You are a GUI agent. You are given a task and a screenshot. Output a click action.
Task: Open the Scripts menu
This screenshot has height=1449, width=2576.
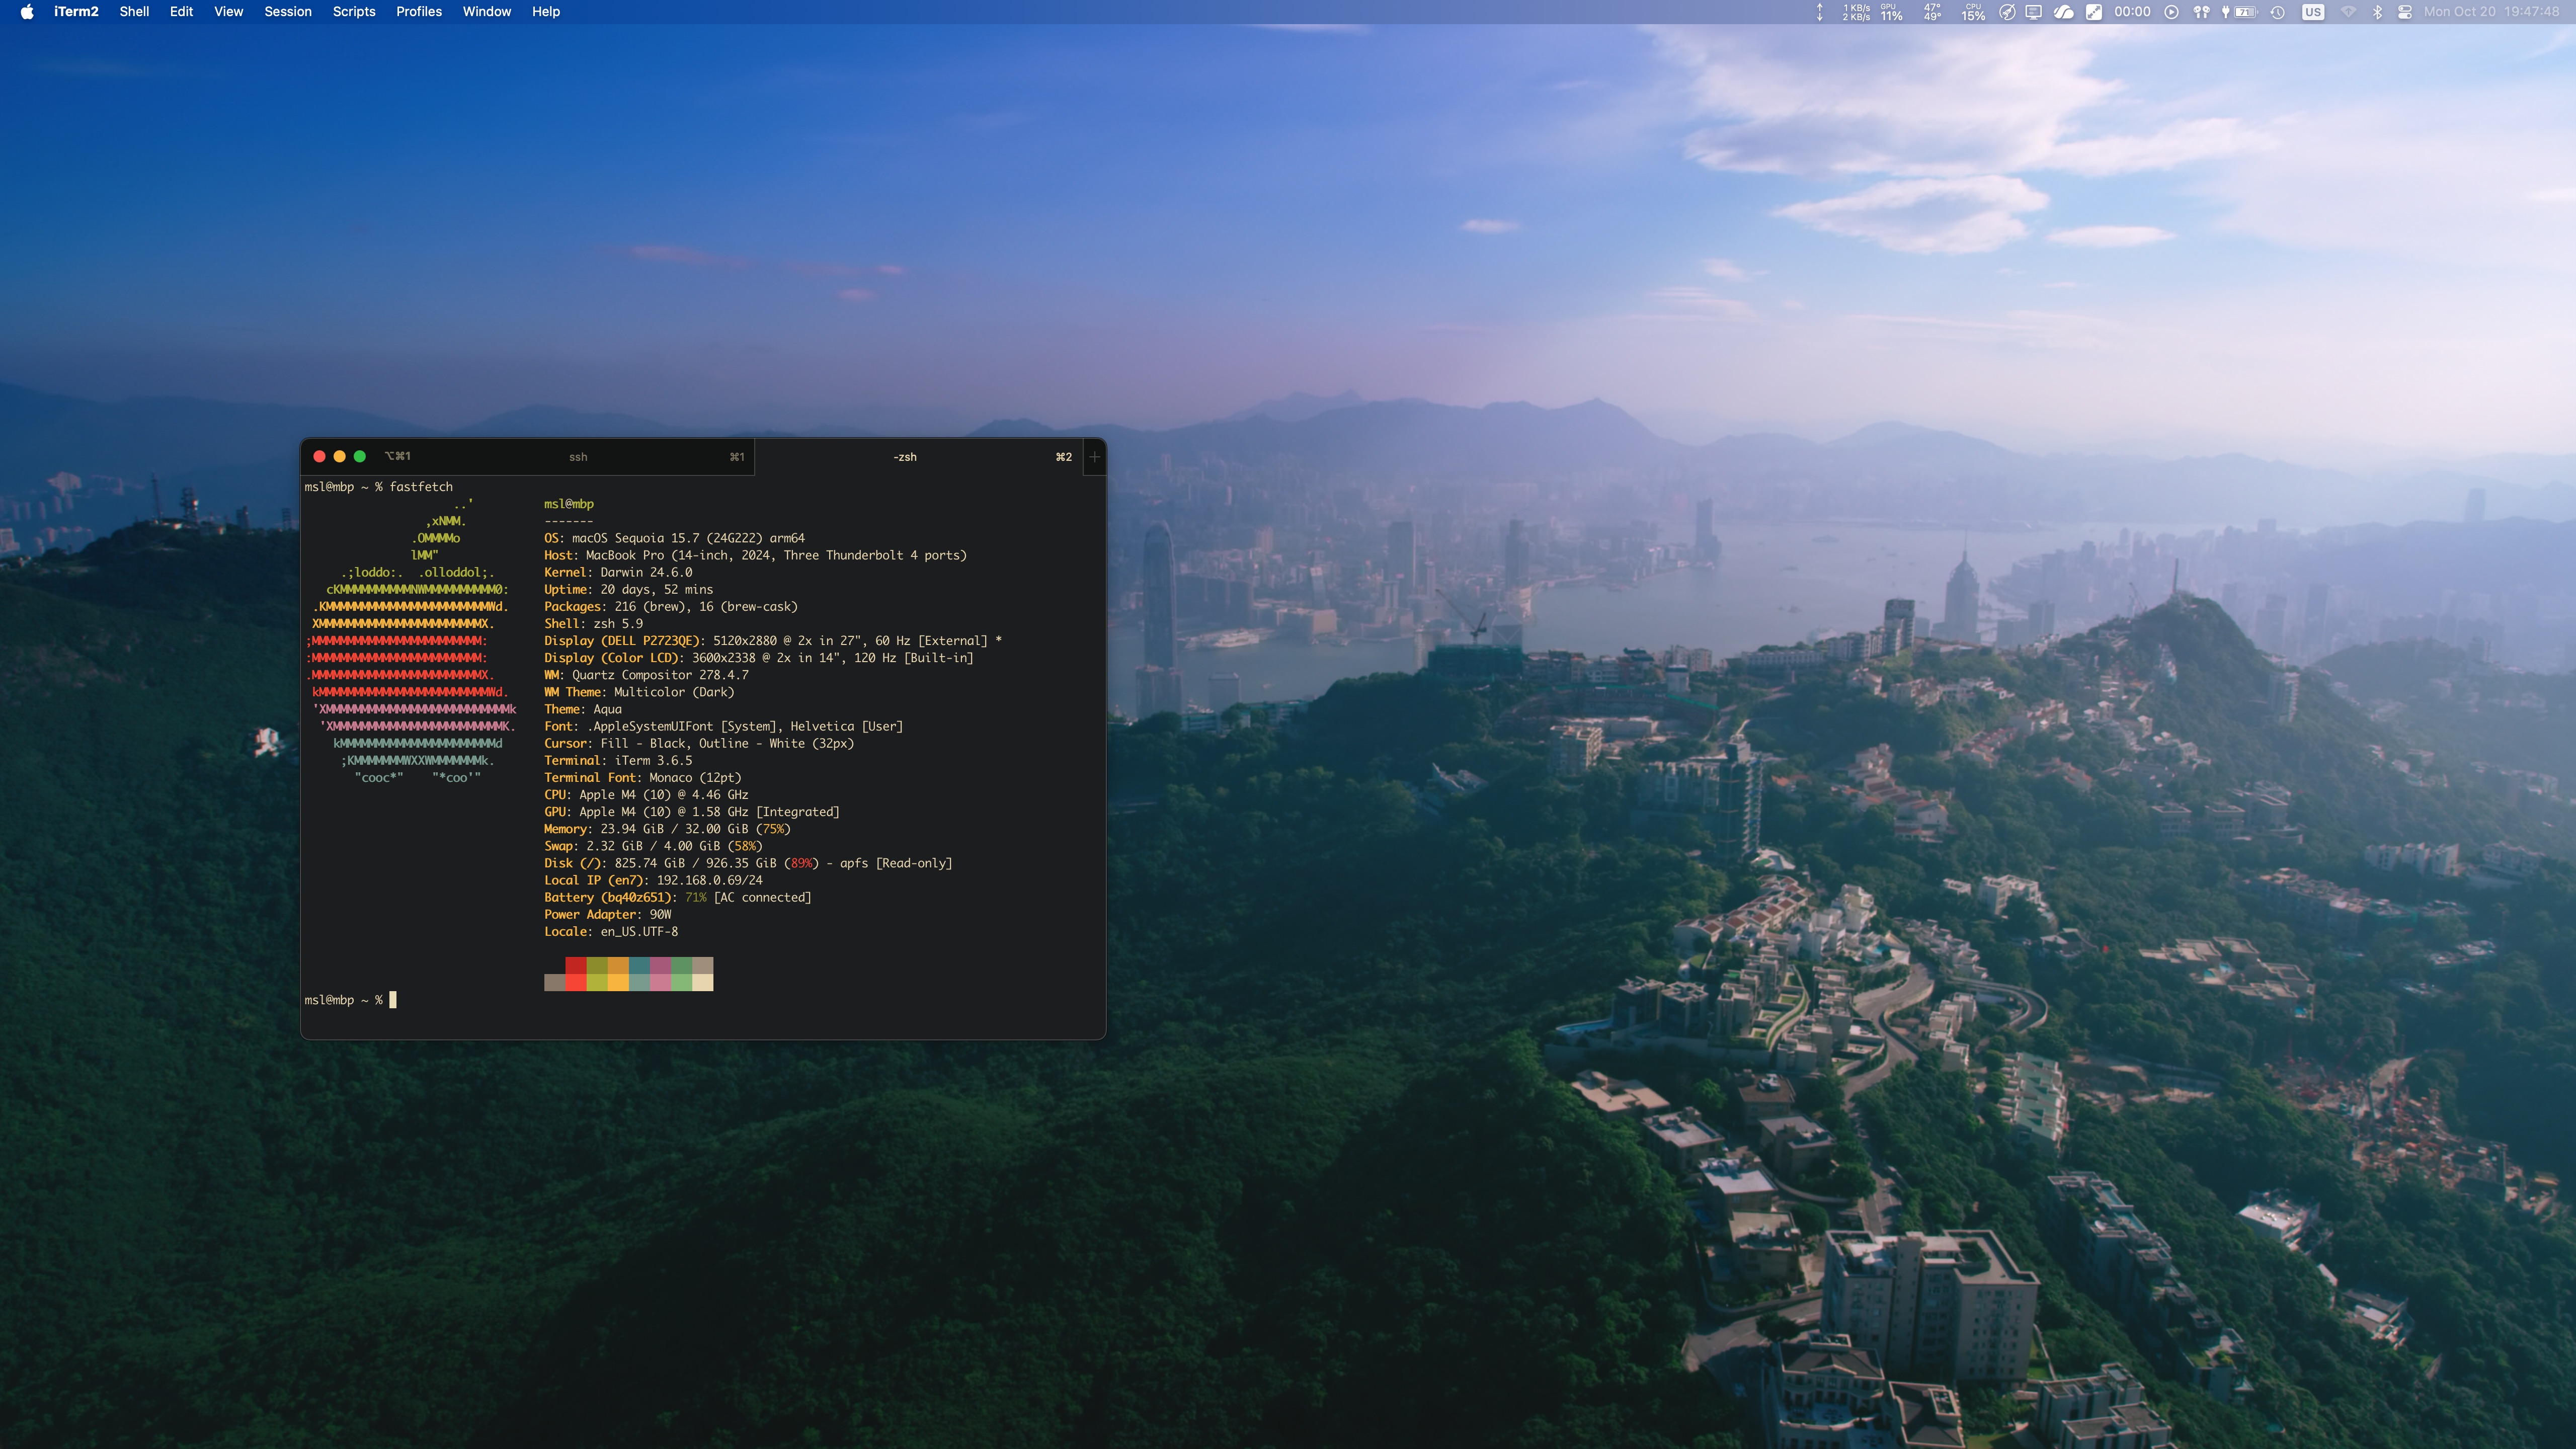coord(353,12)
